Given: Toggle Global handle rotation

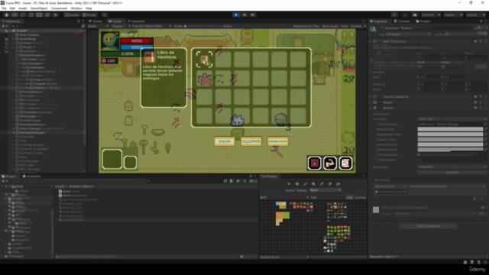Looking at the screenshot, I should point(89,15).
